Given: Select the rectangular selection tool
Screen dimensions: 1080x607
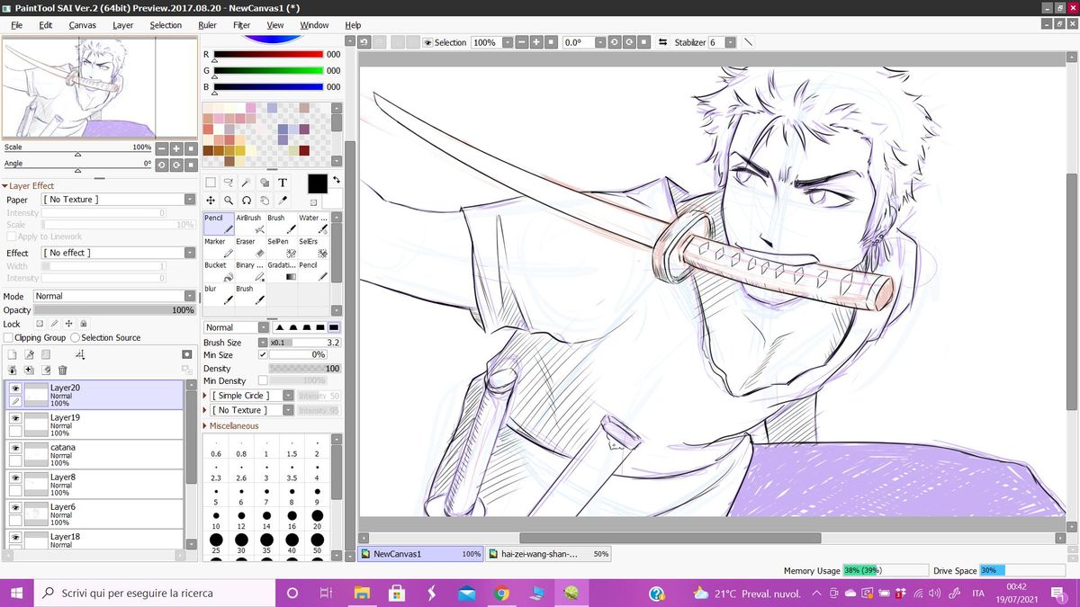Looking at the screenshot, I should click(211, 183).
